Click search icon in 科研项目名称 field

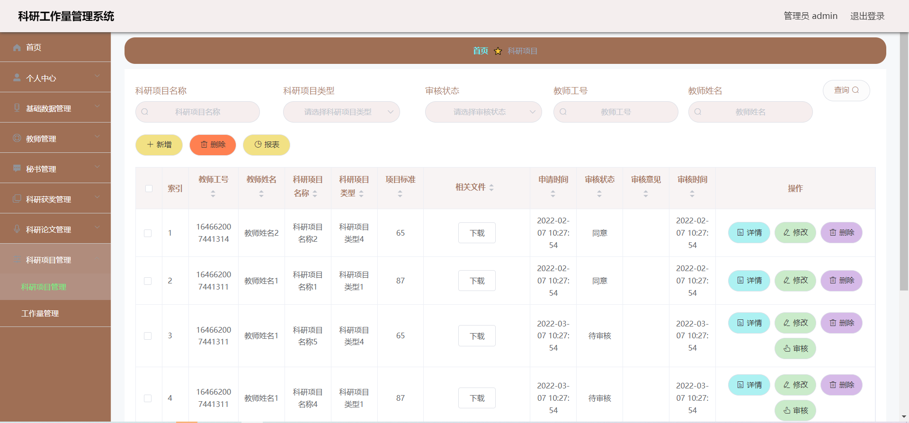coord(145,112)
